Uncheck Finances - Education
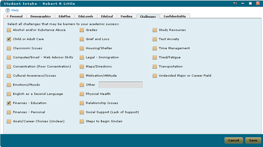This screenshot has width=263, height=147. pos(9,103)
